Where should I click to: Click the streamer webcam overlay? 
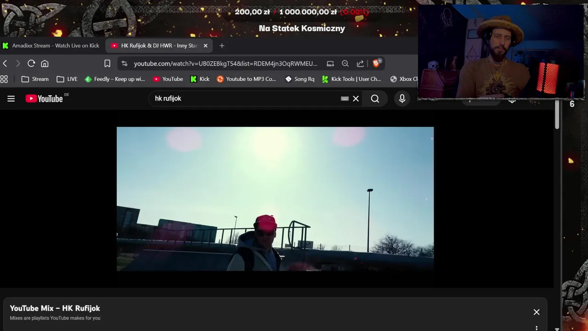coord(501,52)
